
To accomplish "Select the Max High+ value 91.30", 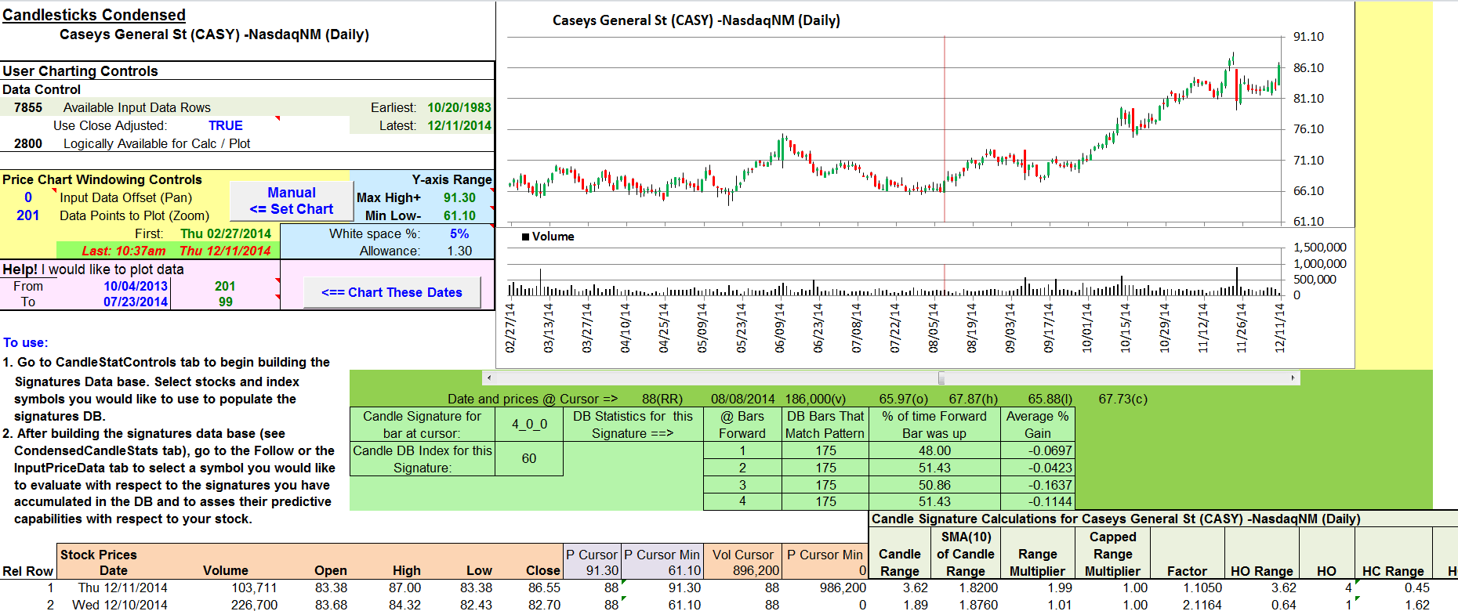I will coord(459,197).
